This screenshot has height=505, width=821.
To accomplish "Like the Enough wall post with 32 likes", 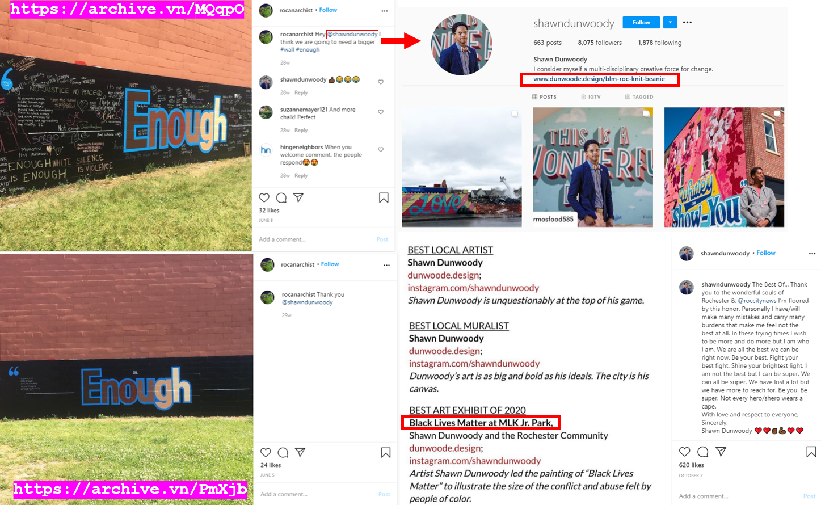I will point(264,198).
